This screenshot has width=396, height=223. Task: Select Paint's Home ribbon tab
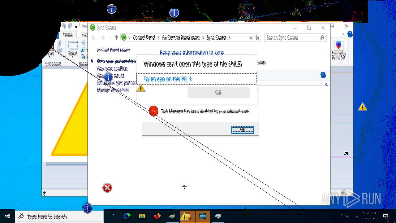click(x=68, y=35)
